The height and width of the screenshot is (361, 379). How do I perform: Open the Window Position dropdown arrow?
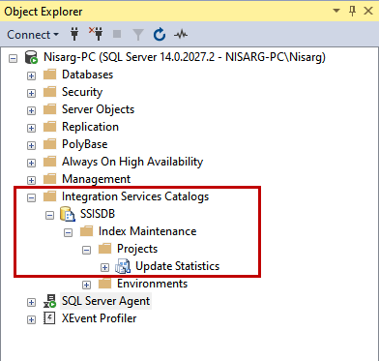336,11
